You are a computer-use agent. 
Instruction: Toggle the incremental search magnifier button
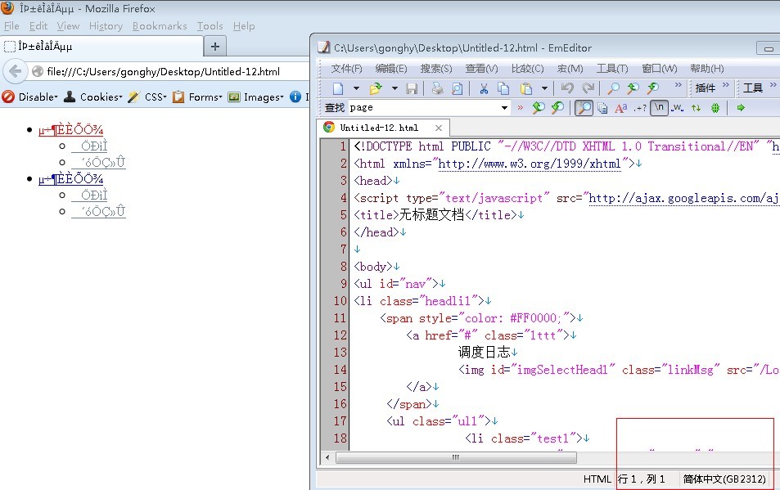(584, 108)
